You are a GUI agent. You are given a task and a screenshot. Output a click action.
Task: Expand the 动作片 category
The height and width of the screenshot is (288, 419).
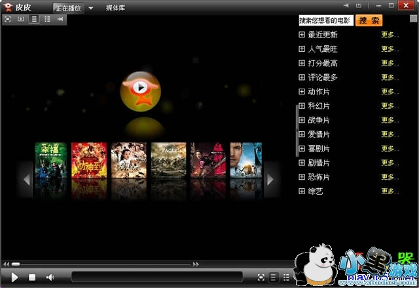click(x=302, y=92)
